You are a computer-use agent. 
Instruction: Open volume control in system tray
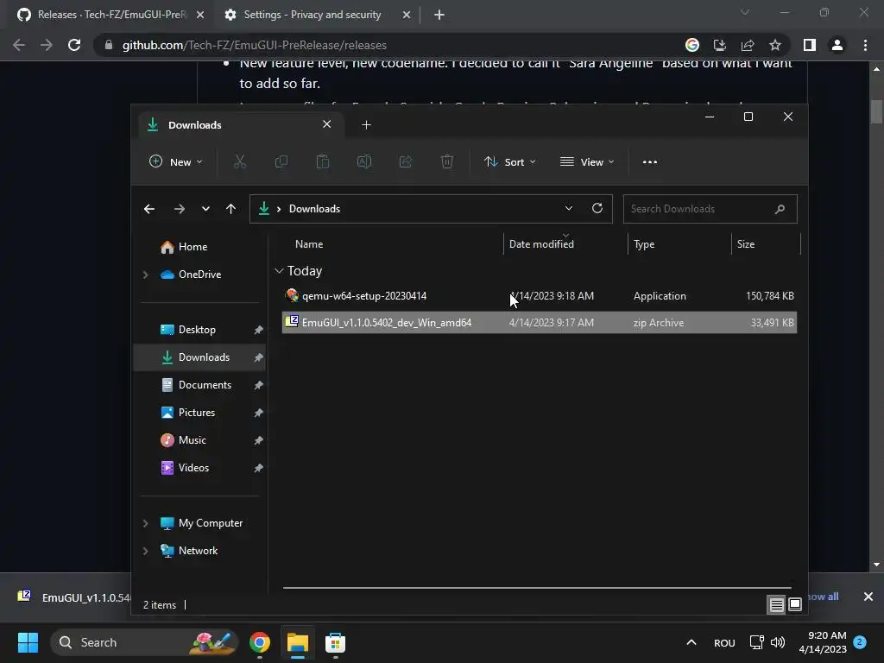point(778,642)
